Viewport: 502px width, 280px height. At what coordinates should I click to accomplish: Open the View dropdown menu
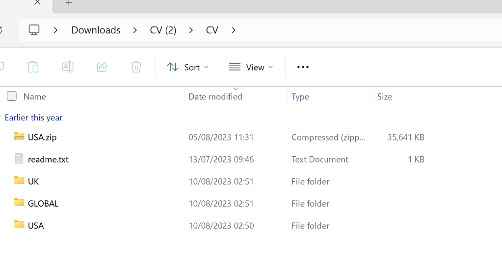tap(251, 67)
